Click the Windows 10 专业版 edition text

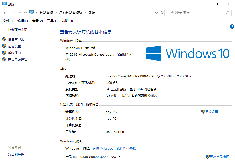80,48
